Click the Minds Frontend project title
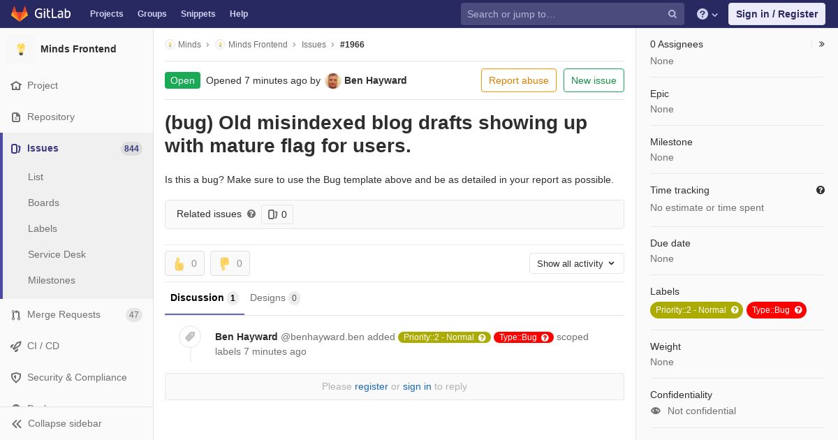 point(78,49)
